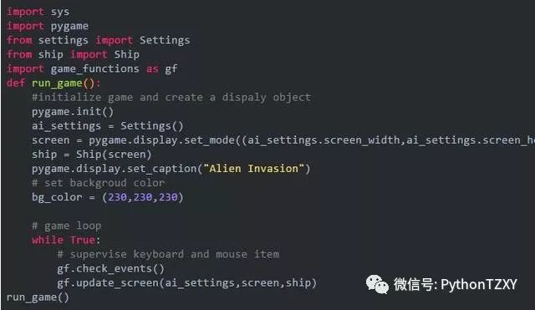Click the 'import pygame' line

tap(48, 26)
